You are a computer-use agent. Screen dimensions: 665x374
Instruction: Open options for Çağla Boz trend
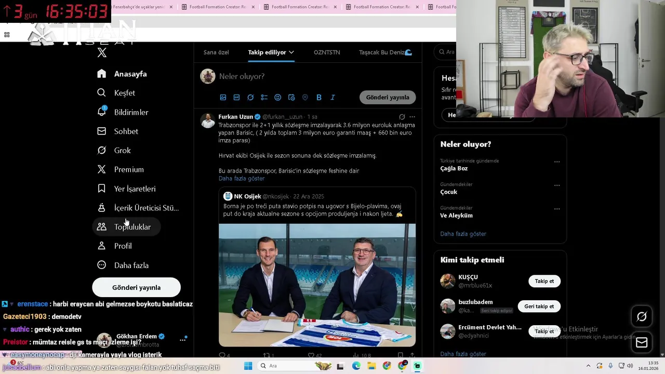click(x=557, y=162)
